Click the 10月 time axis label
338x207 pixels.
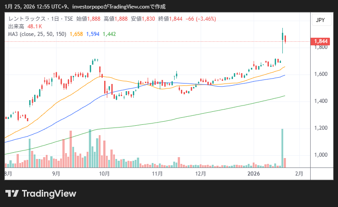[x=105, y=173]
